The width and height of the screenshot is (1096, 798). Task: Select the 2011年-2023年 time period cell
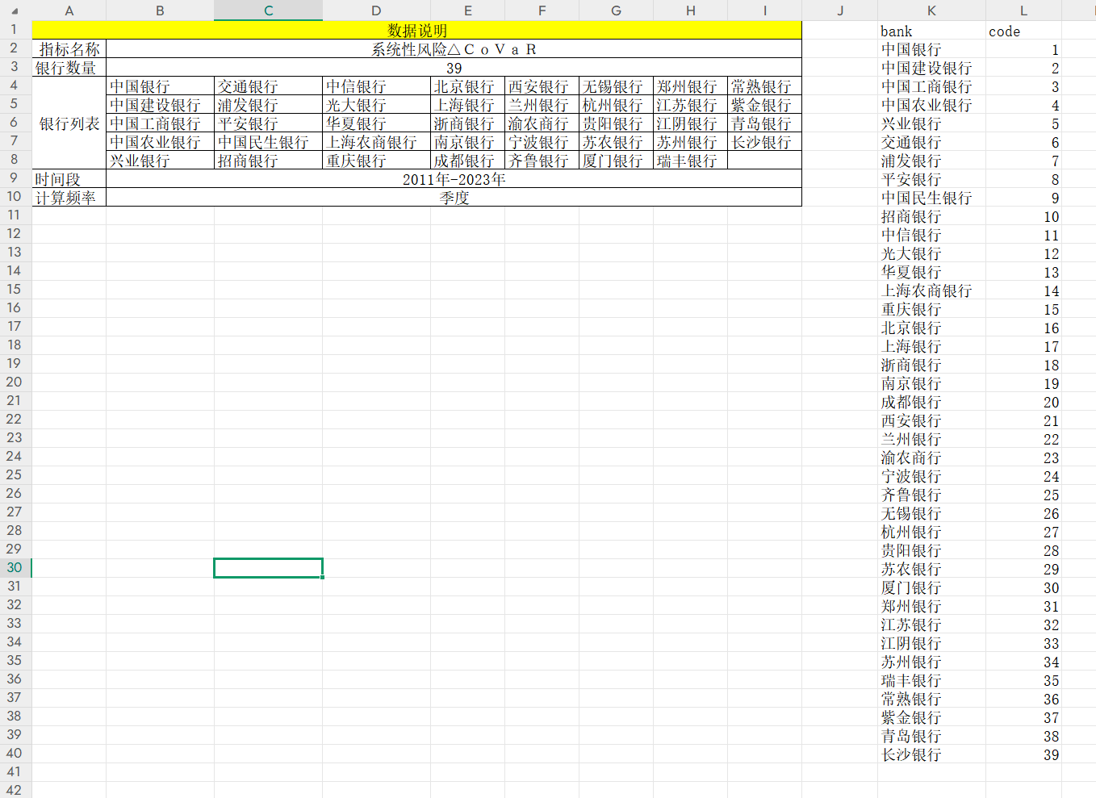coord(454,179)
